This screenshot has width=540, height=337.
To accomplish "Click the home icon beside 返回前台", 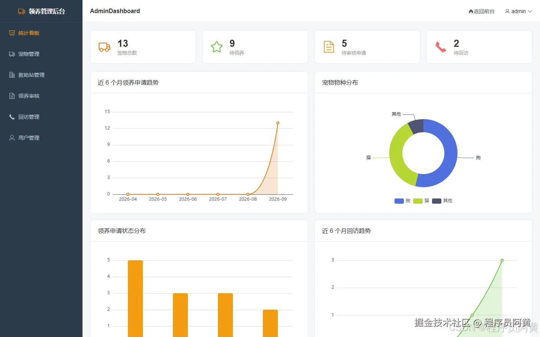I will (471, 12).
